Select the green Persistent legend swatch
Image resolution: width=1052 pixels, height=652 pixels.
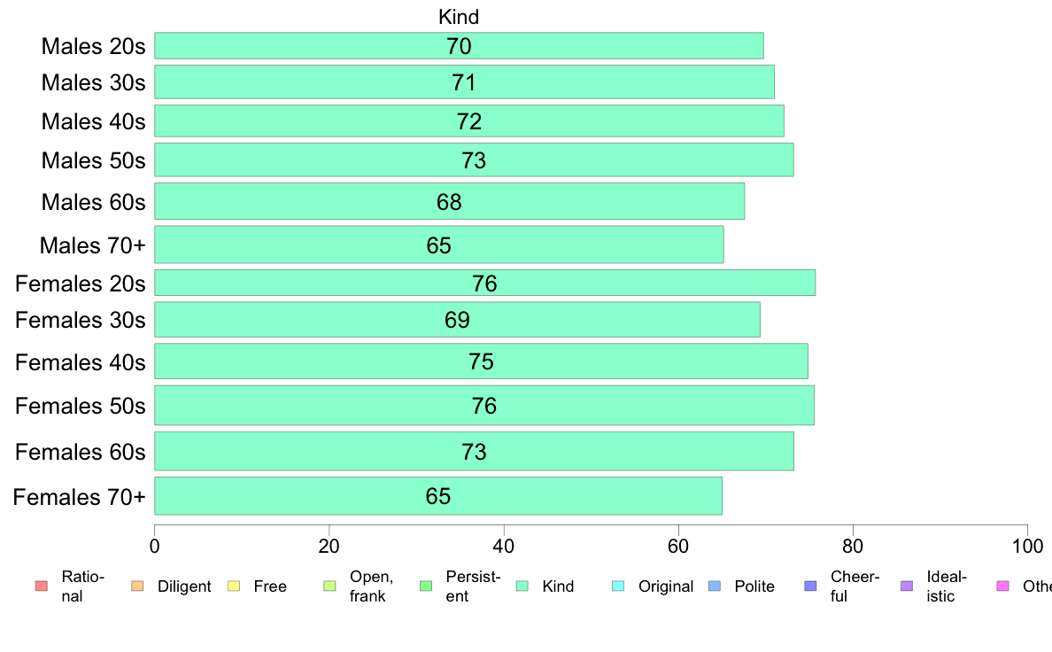426,586
